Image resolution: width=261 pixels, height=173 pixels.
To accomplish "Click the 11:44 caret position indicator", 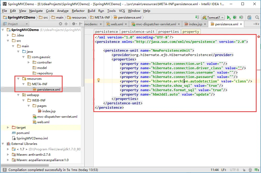I will click(x=214, y=170).
